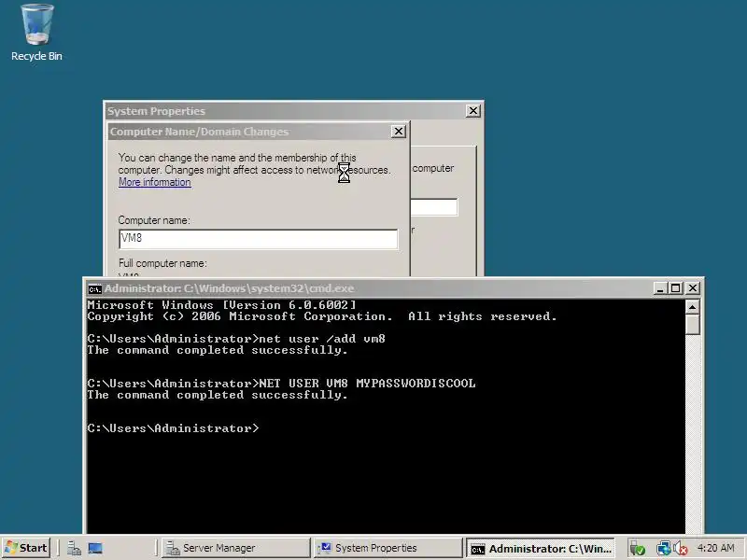
Task: Click the System Properties description text field
Action: pos(434,207)
